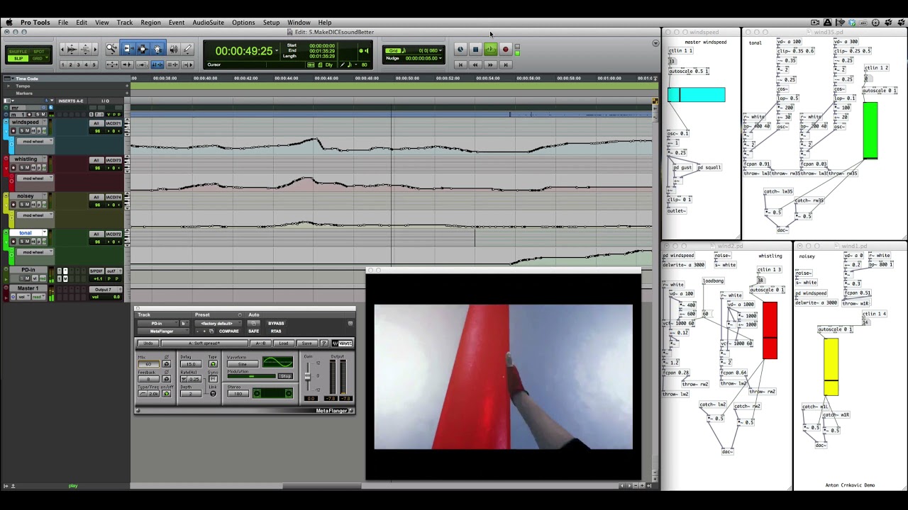Click the COMPARE button in plugin header
Image resolution: width=908 pixels, height=510 pixels.
pyautogui.click(x=228, y=331)
